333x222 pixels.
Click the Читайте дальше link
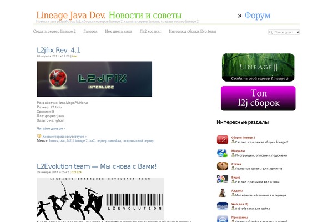[51, 129]
